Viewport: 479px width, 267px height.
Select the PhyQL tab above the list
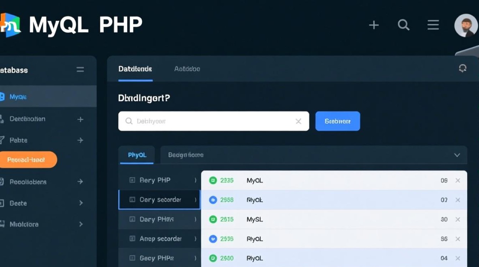click(x=137, y=155)
